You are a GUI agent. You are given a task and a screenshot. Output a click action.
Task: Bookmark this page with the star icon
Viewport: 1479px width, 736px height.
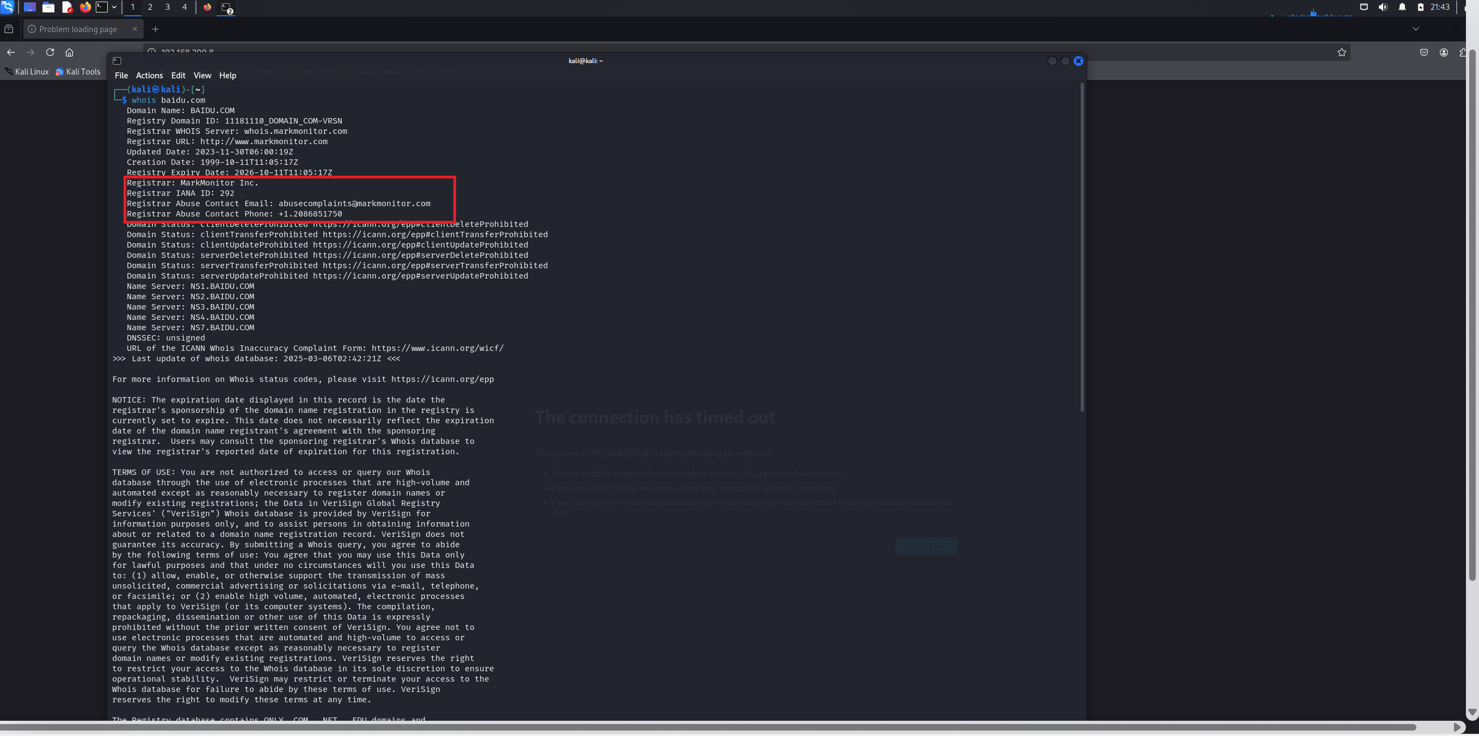[x=1341, y=52]
